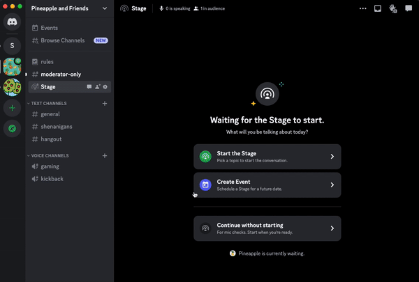Open chat icon on Stage channel row

(89, 87)
